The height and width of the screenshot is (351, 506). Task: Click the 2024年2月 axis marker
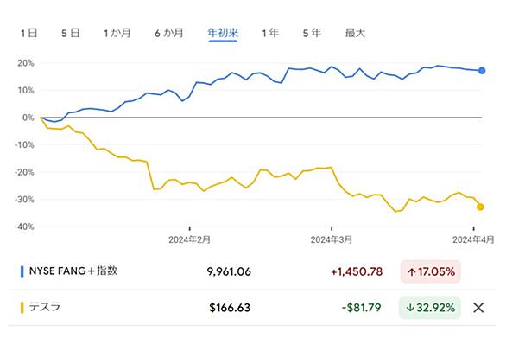tap(189, 239)
